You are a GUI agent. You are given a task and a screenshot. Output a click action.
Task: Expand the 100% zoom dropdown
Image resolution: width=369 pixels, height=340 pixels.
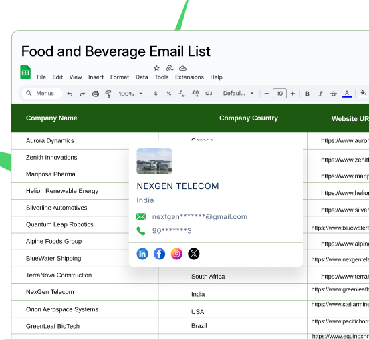tap(130, 94)
